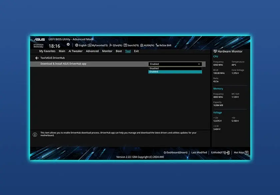Screen dimensions: 280x195
Task: Open AURA lighting control
Action: coord(148,45)
